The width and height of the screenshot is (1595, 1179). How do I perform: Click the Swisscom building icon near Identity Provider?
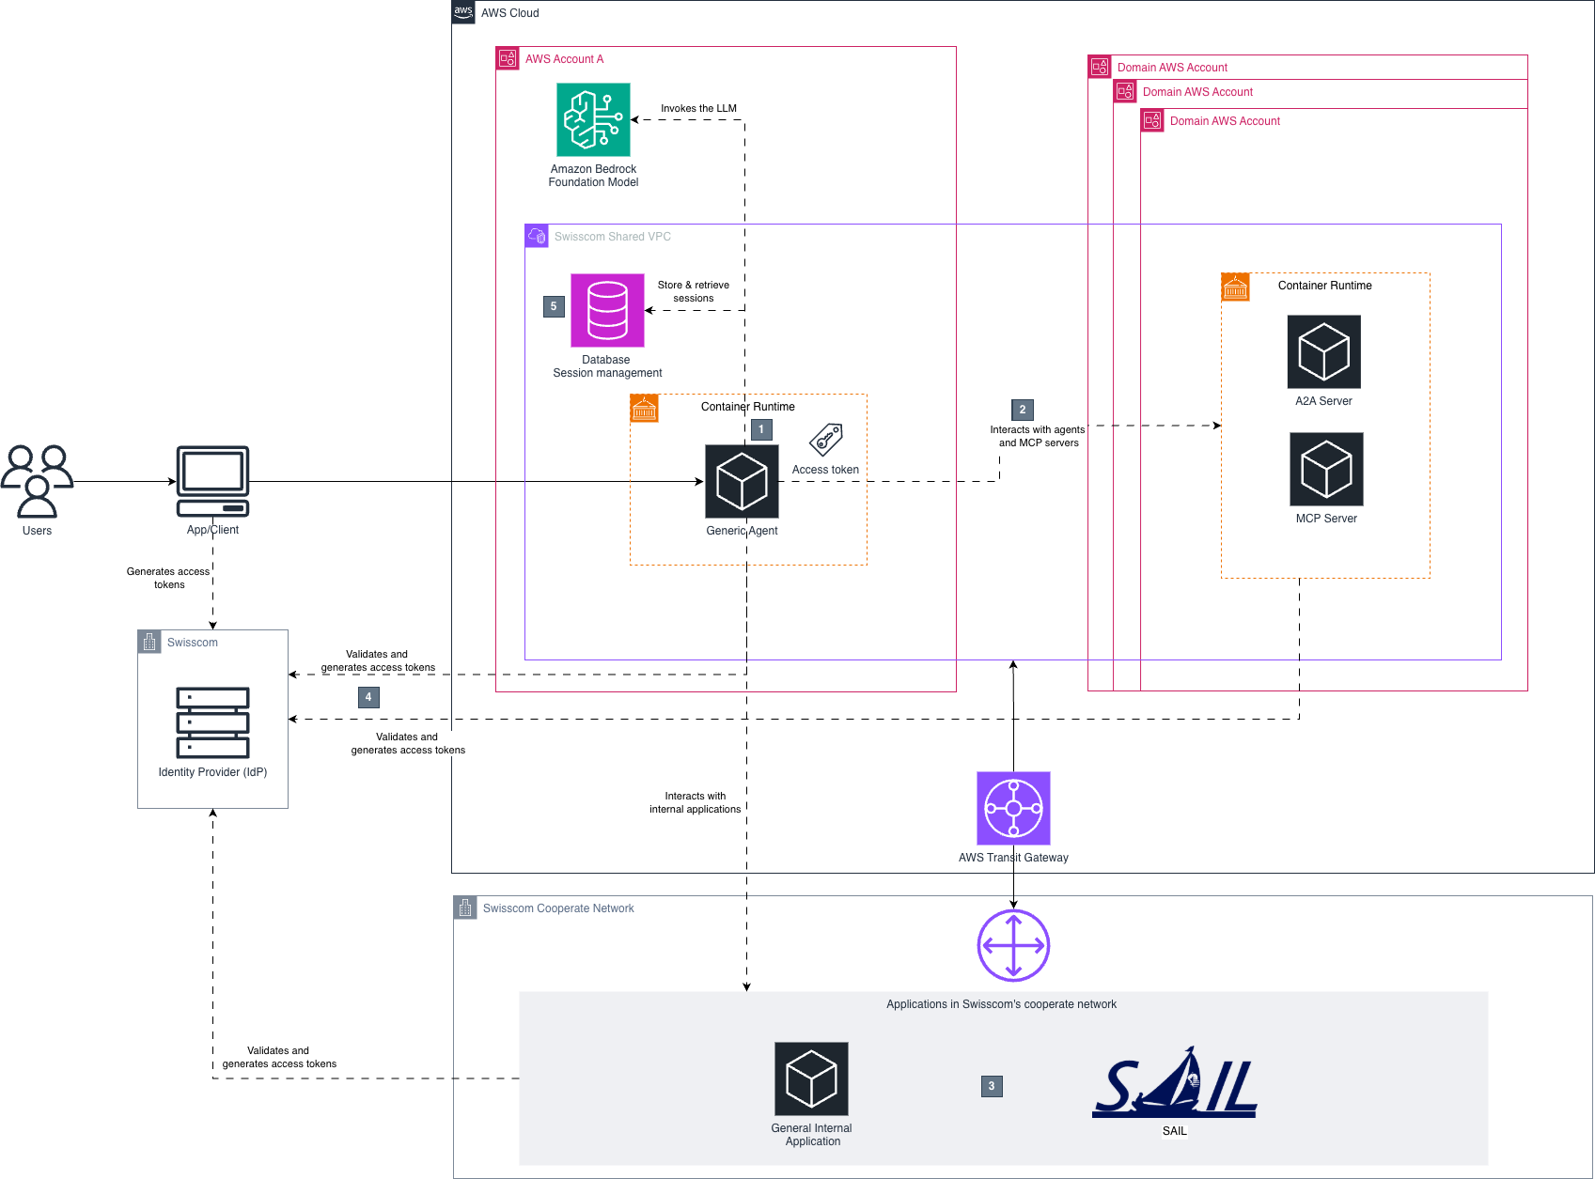(x=149, y=642)
